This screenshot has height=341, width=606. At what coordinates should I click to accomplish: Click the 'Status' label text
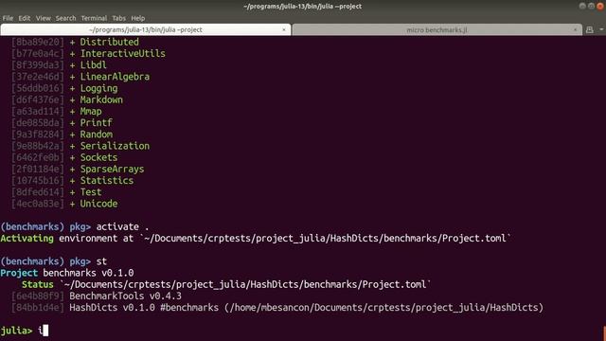tap(38, 284)
